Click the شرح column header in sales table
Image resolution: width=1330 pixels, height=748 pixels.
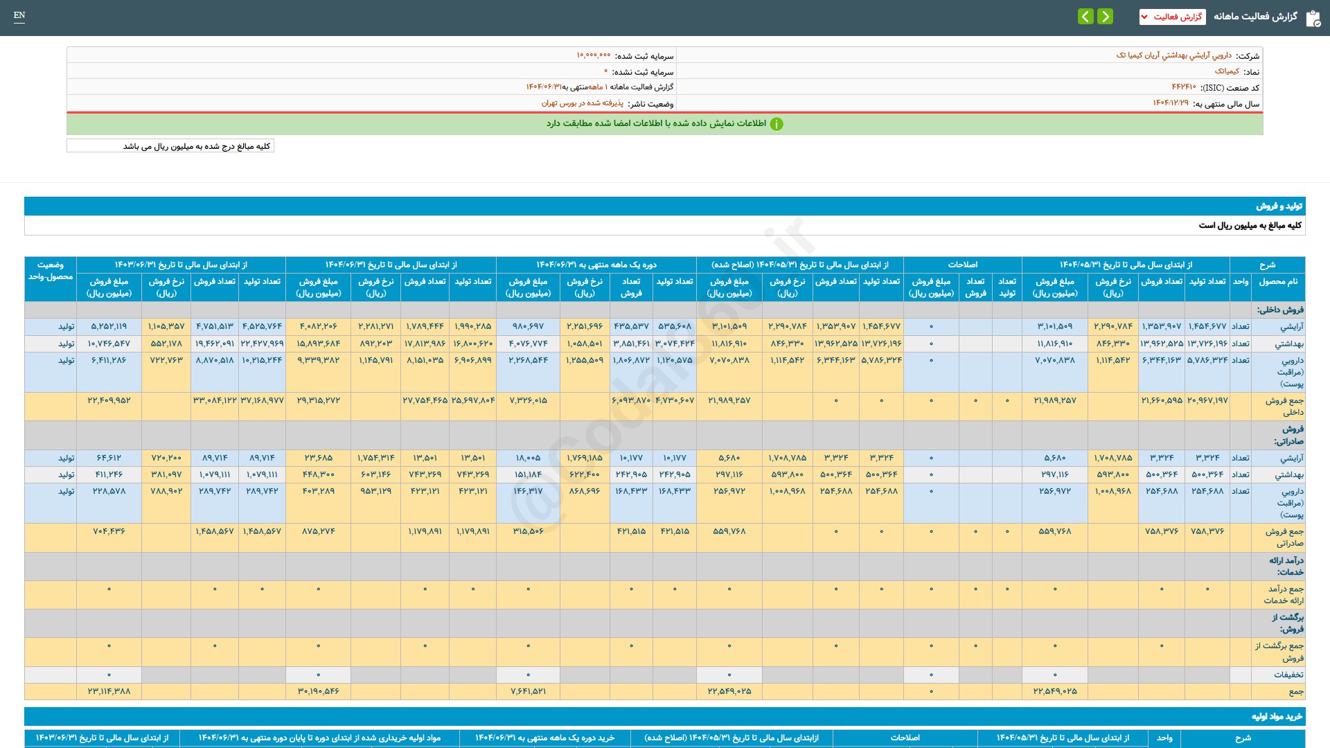coord(1267,265)
